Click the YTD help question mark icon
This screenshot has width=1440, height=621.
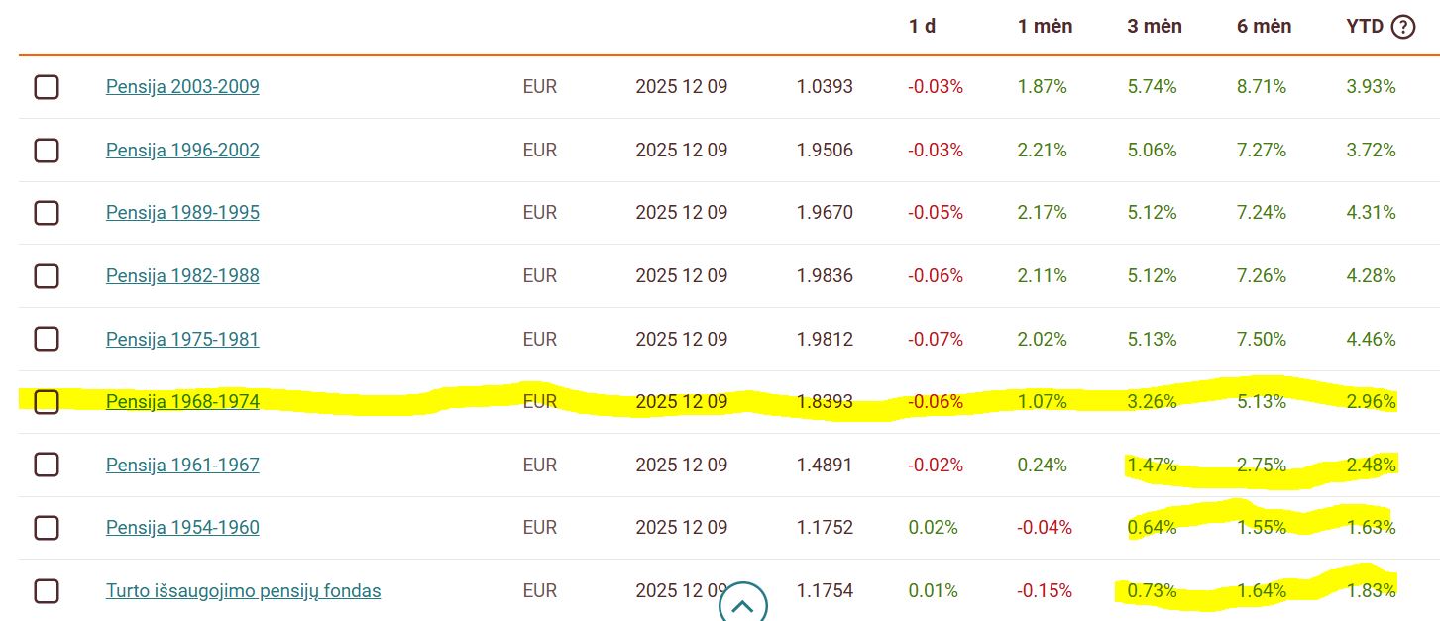click(1403, 27)
